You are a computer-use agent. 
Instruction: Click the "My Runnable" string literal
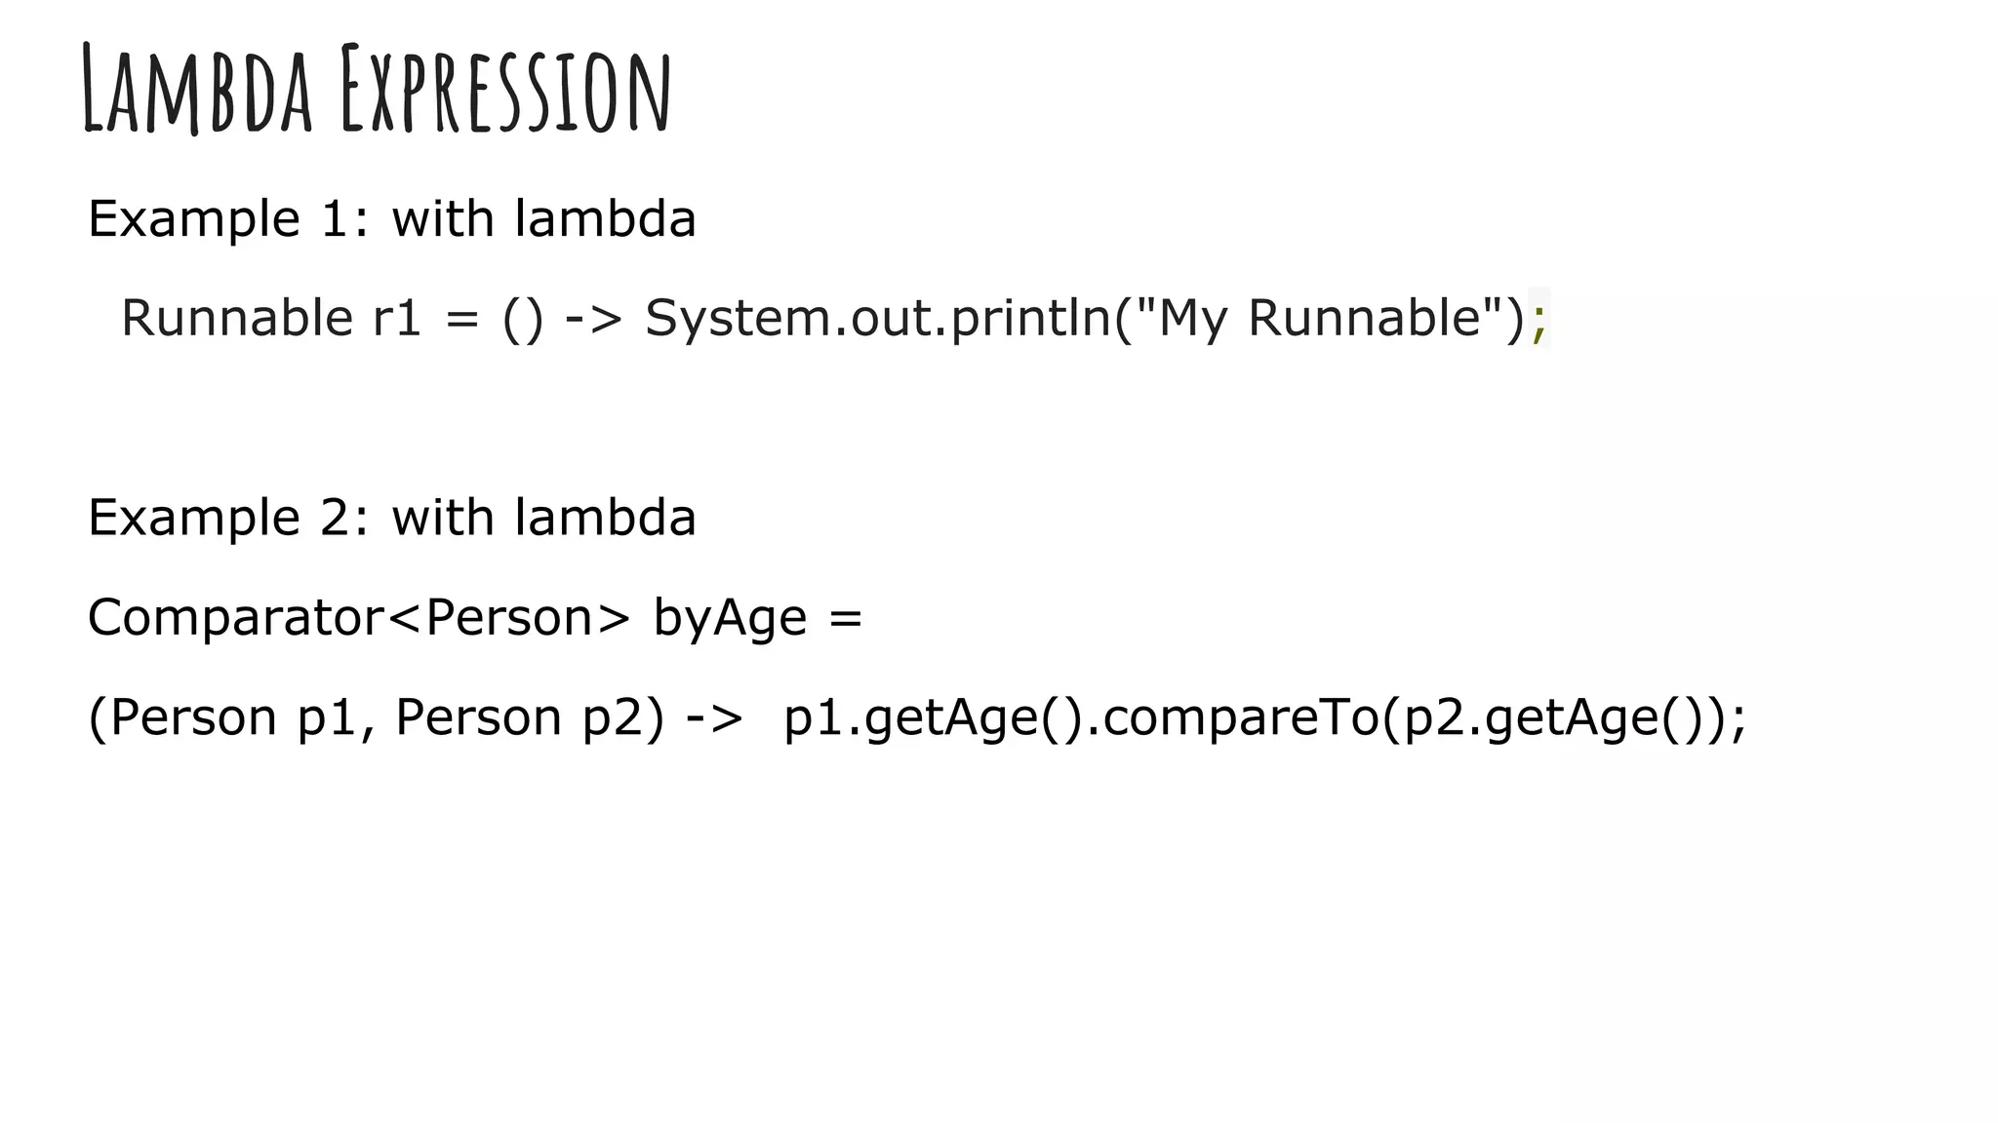pyautogui.click(x=1330, y=319)
